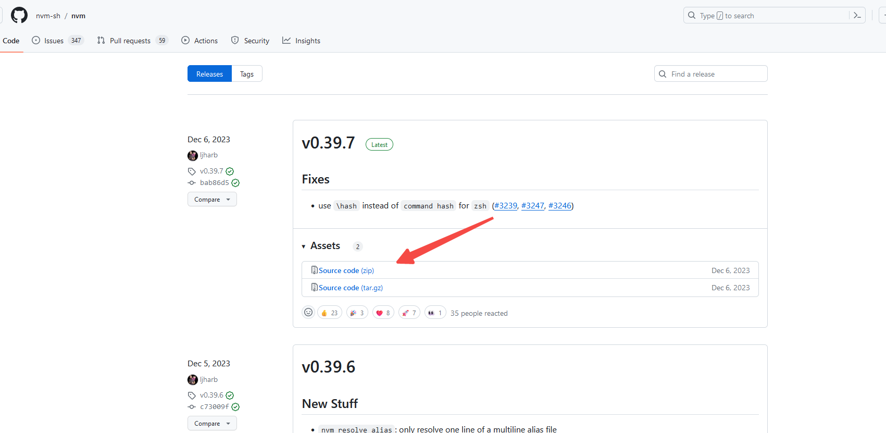Image resolution: width=886 pixels, height=433 pixels.
Task: Toggle the party popper reaction with 3
Action: (x=357, y=313)
